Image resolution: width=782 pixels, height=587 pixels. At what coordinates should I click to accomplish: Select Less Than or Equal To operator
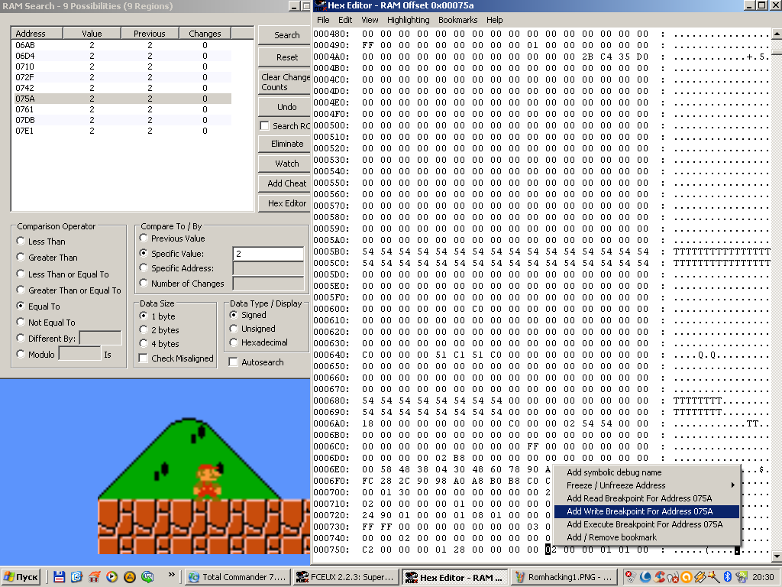point(21,274)
